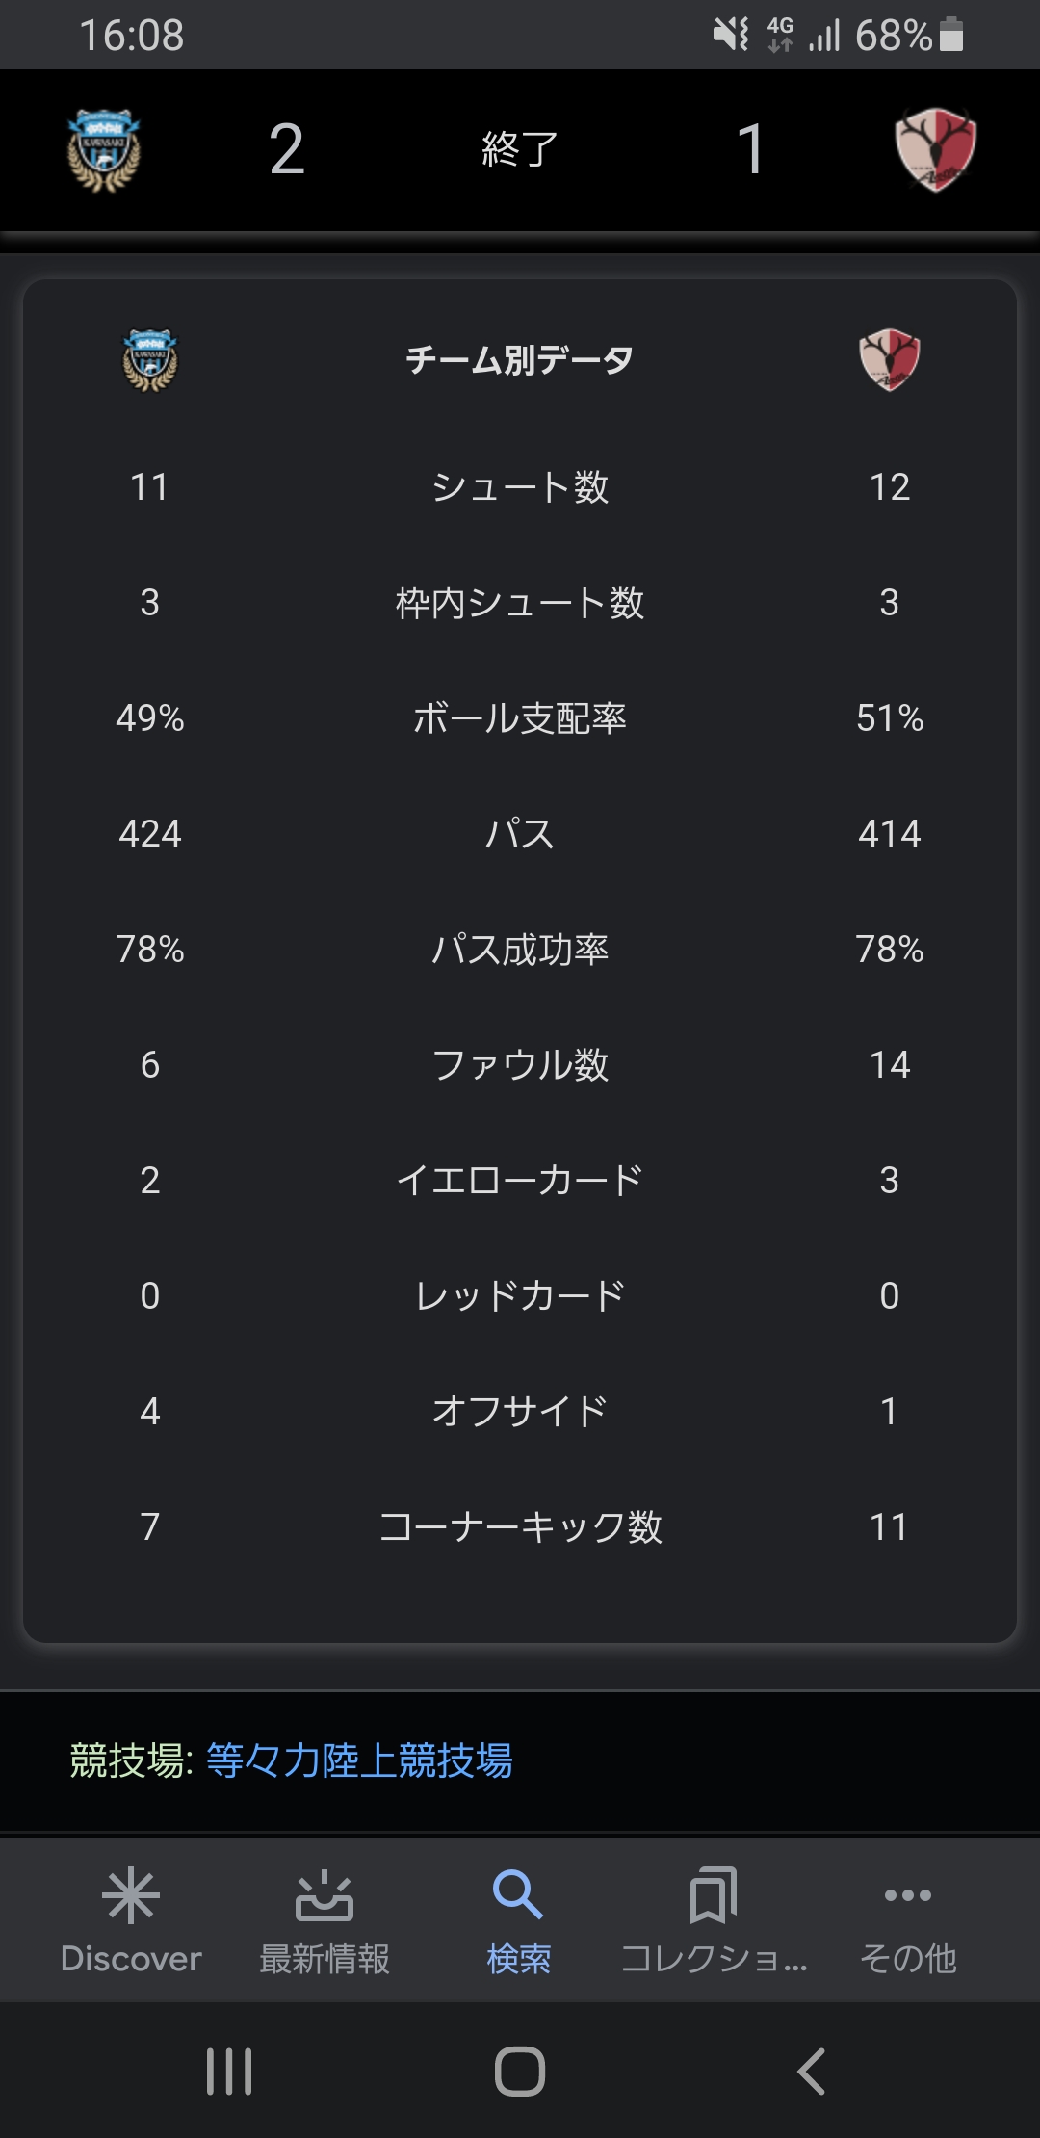
Task: Tap the Android recent apps button
Action: 229,2071
